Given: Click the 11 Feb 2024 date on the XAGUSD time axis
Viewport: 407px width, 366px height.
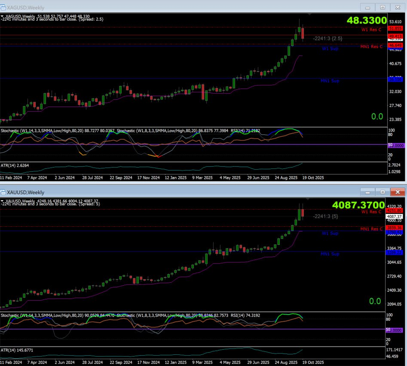Looking at the screenshot, I should click(x=11, y=178).
